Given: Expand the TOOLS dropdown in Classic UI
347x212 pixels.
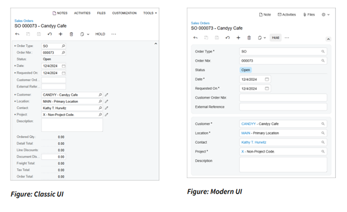Looking at the screenshot, I should [x=150, y=13].
